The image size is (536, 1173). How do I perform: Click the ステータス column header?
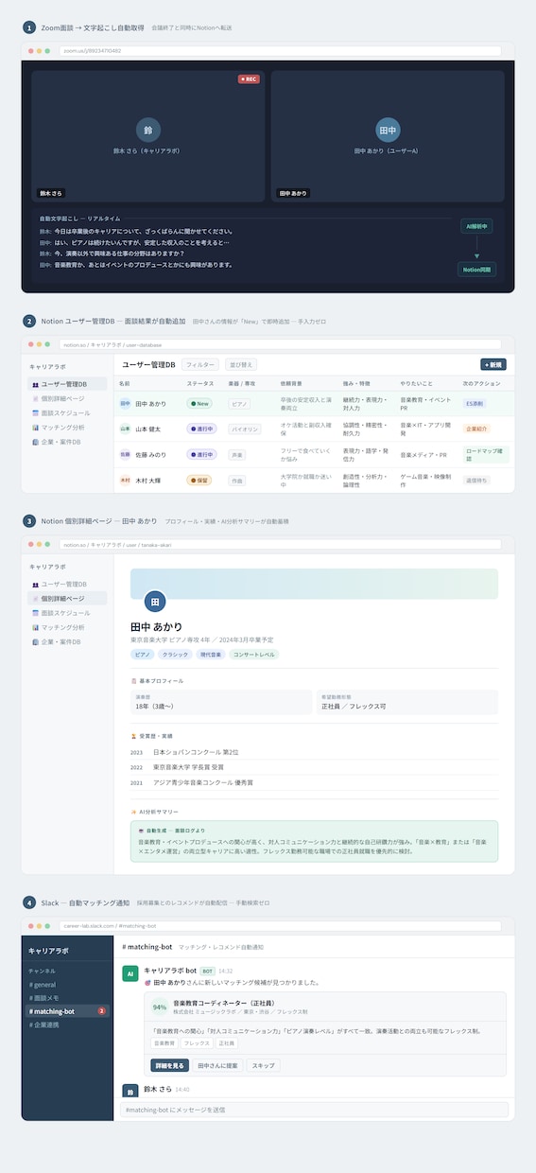tap(200, 383)
